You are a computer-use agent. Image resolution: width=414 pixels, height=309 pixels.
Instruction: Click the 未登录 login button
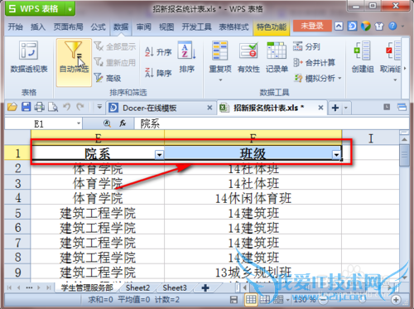pos(312,26)
